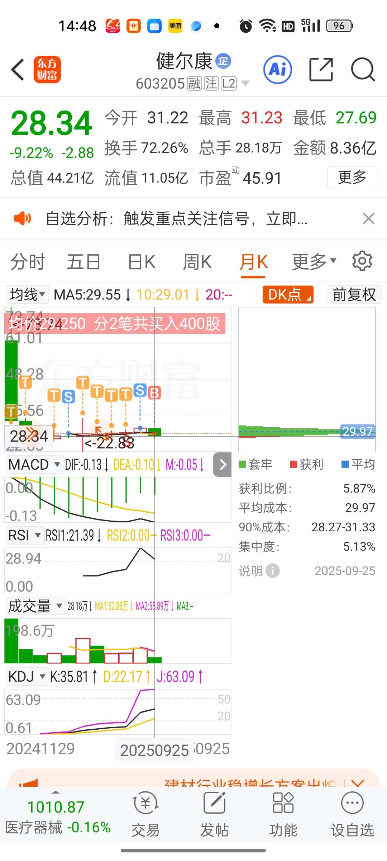This screenshot has height=861, width=387.
Task: Tap the date 2025-09-25 under chips
Action: click(345, 571)
